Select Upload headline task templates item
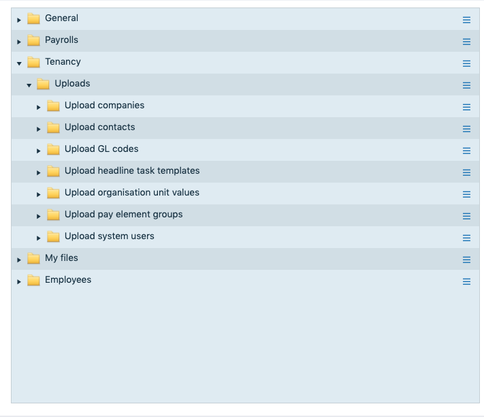This screenshot has width=484, height=417. (131, 171)
